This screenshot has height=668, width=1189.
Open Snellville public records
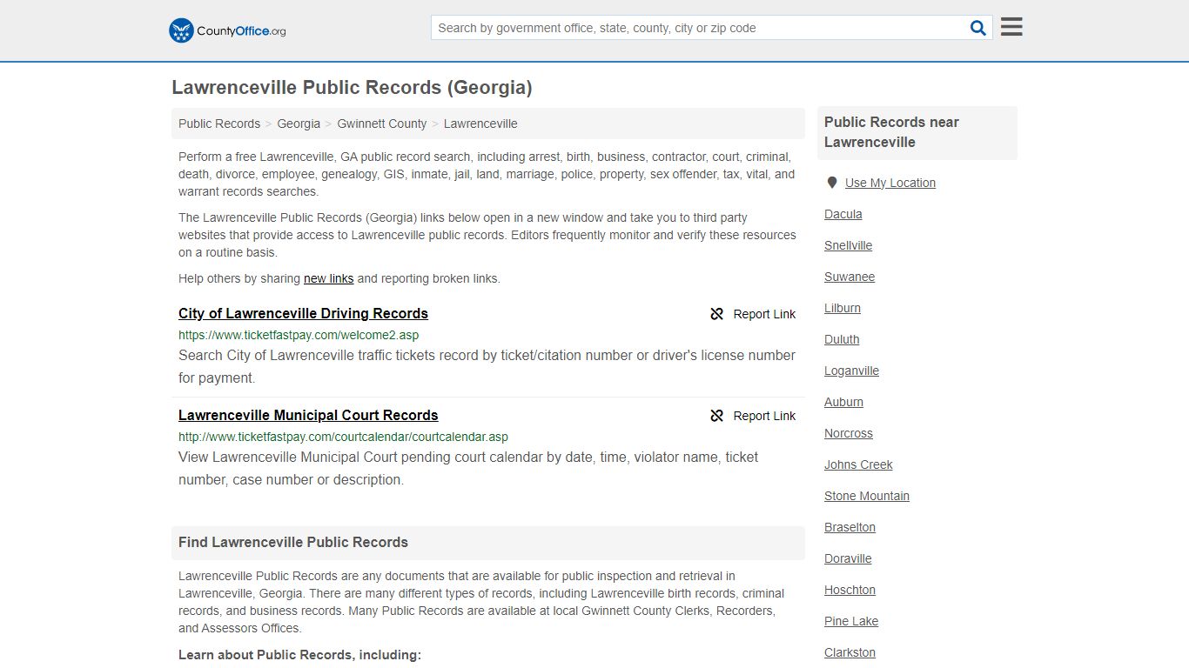(848, 245)
